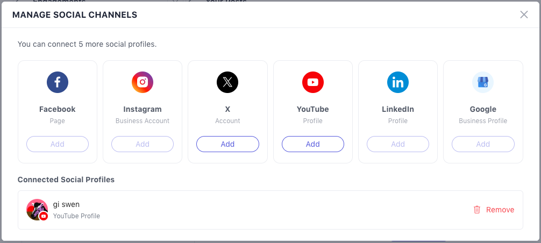Click the Google Business Profile icon
This screenshot has width=541, height=243.
(483, 82)
